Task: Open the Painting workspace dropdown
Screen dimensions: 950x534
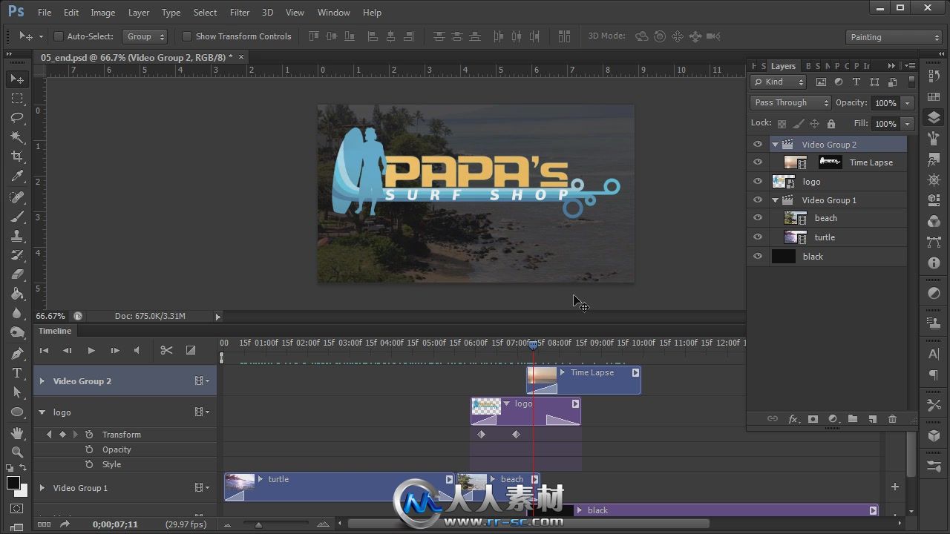Action: [x=894, y=37]
